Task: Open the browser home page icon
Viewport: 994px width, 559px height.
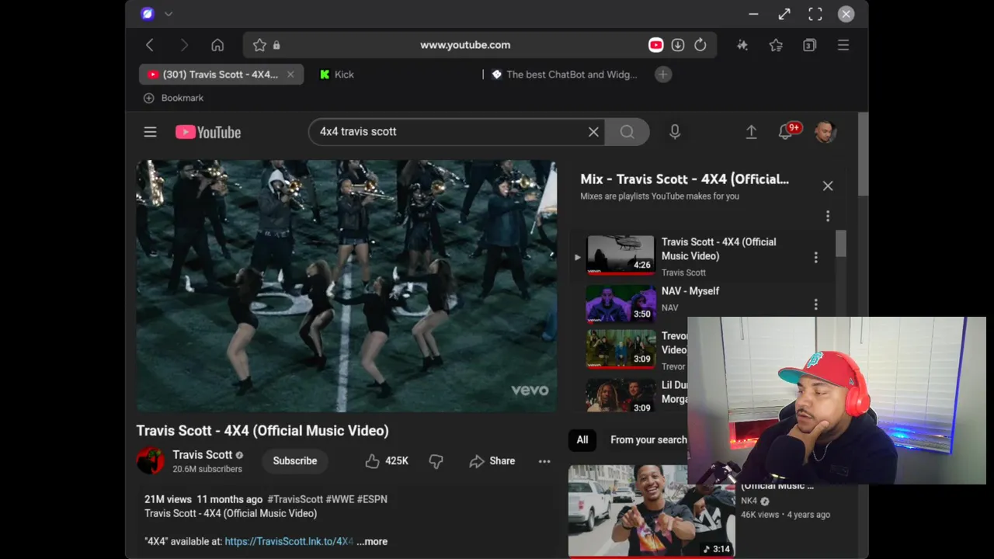Action: click(x=217, y=45)
